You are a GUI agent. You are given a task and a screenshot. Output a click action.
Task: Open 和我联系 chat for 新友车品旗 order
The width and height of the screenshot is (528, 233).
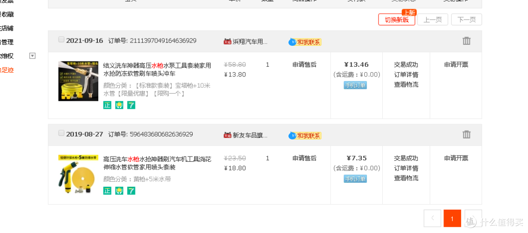click(305, 136)
